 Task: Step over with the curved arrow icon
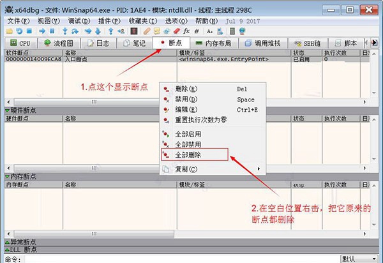tap(75, 31)
